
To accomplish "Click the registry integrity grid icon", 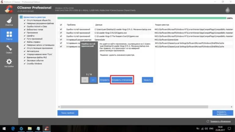I will coord(21,17).
